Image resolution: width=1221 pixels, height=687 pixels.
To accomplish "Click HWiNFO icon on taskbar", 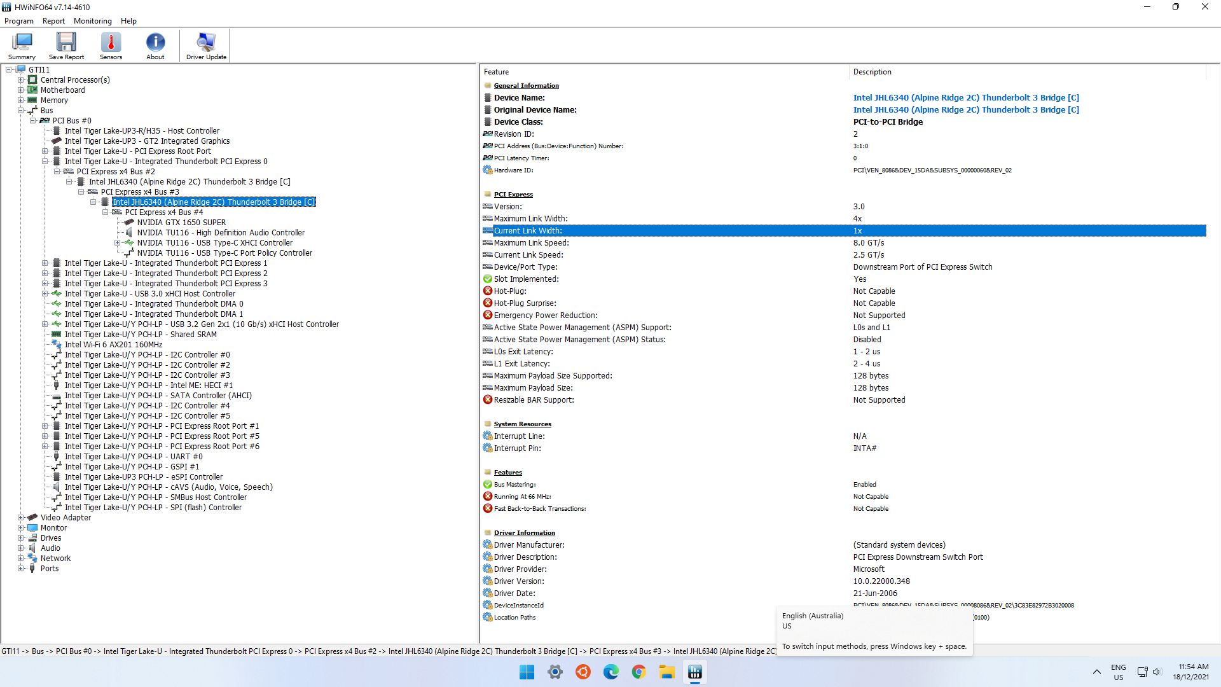I will click(694, 672).
